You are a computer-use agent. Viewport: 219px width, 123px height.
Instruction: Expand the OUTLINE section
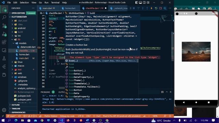[x=15, y=105]
